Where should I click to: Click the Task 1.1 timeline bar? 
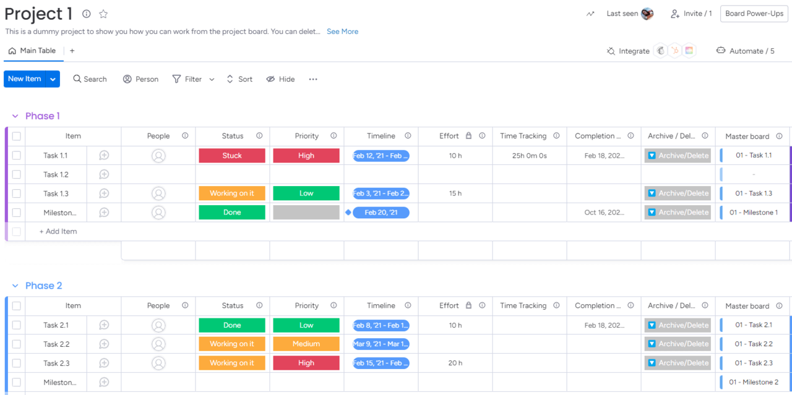381,156
